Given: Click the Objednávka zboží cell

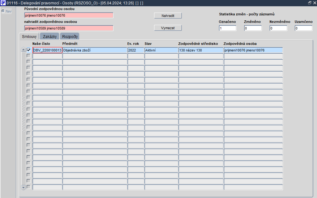Looking at the screenshot, I should pyautogui.click(x=95, y=50).
